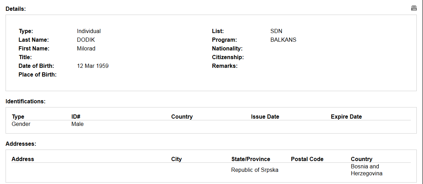Click the Gender identification type cell
The width and height of the screenshot is (423, 184).
(x=21, y=124)
